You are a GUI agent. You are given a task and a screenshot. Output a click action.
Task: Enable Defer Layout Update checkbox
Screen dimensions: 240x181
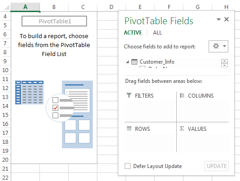128,166
